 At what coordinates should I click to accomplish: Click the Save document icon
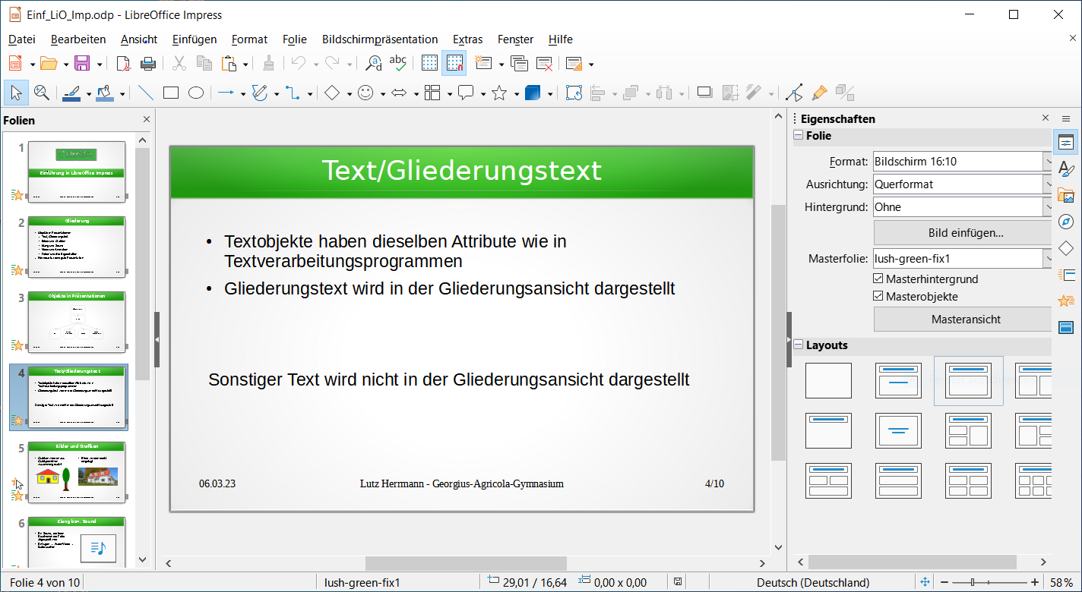[81, 64]
